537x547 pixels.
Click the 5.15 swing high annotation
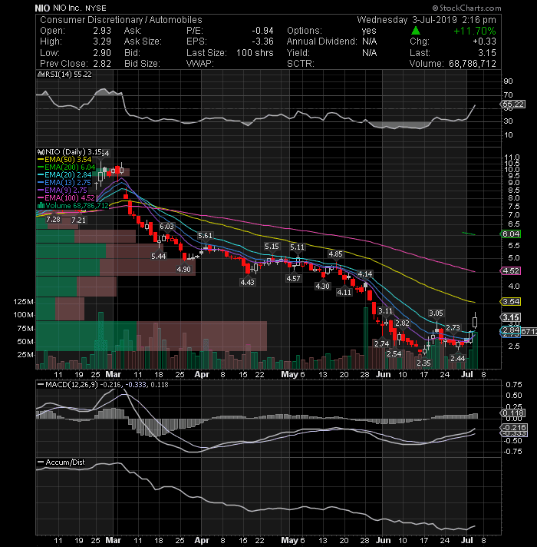coord(272,247)
